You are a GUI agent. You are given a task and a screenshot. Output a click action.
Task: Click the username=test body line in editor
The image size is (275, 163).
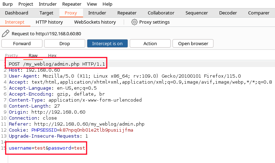pos(47,148)
